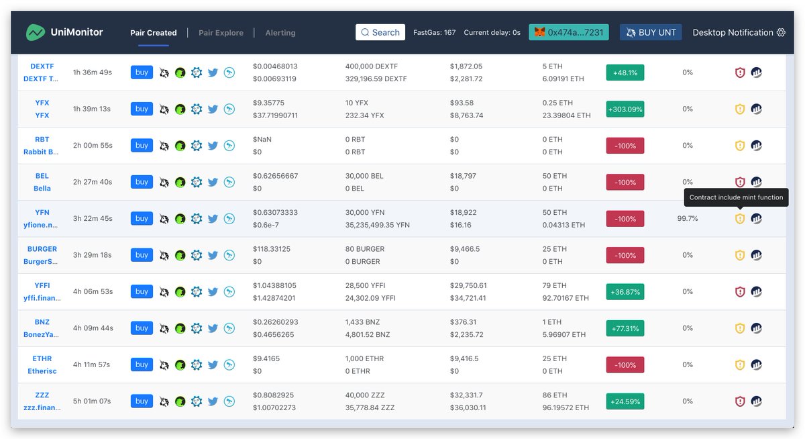805x439 pixels.
Task: Open chart icon in DEXTF row
Action: [x=756, y=72]
